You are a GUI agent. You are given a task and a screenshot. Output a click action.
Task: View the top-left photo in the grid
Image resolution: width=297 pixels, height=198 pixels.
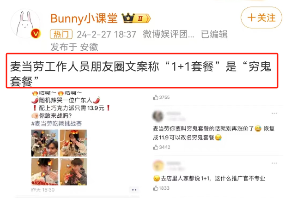[x=45, y=143]
